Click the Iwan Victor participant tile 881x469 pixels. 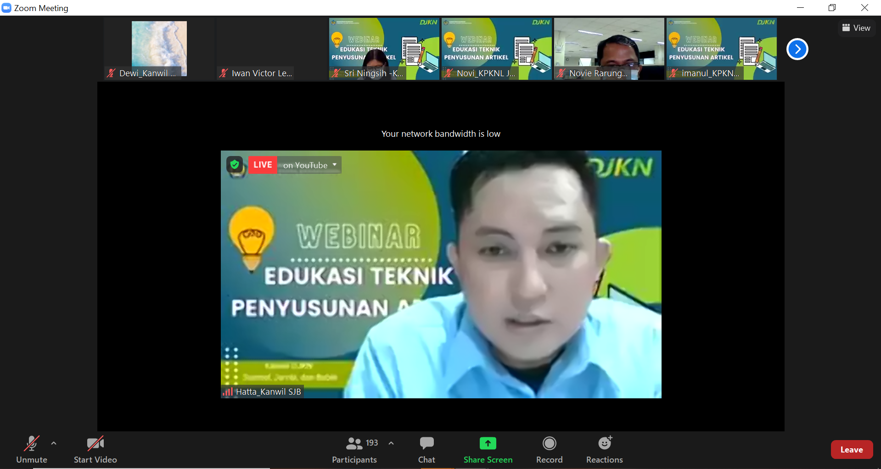(x=271, y=49)
